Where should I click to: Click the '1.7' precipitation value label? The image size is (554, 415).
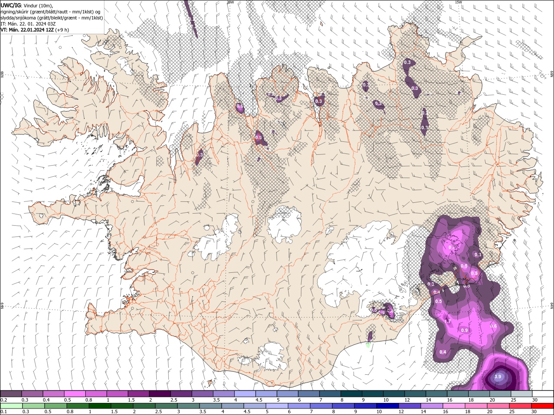(x=448, y=322)
